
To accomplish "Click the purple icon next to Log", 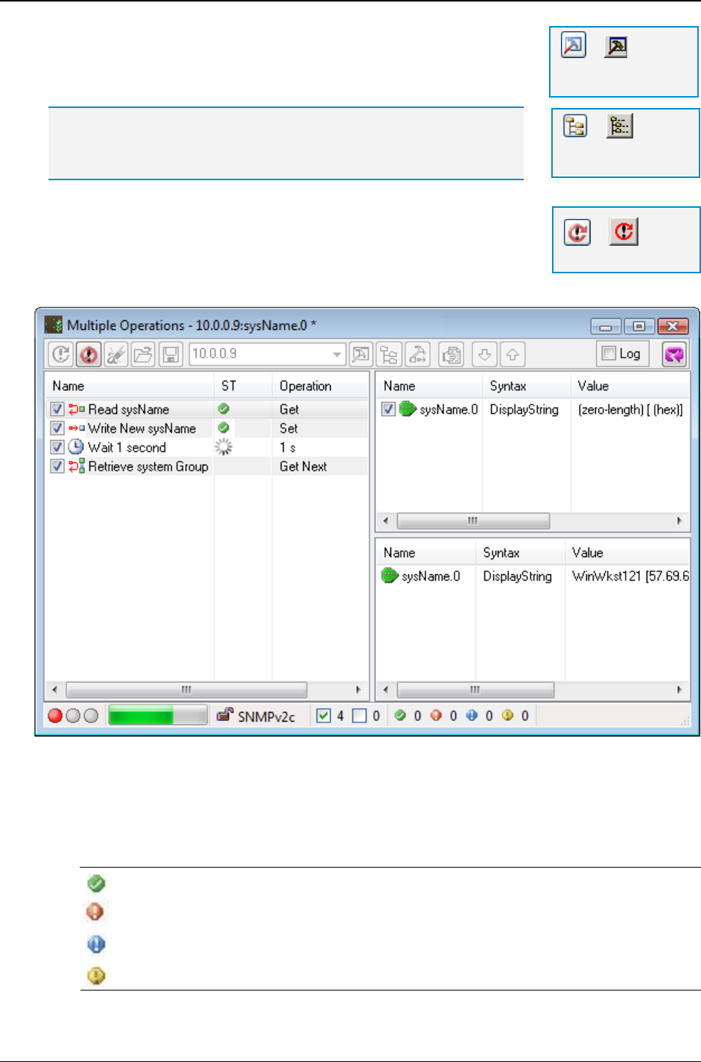I will click(673, 354).
